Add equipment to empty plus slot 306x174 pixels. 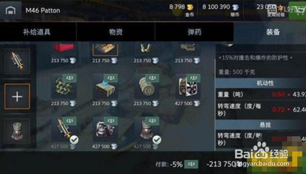pos(17,96)
